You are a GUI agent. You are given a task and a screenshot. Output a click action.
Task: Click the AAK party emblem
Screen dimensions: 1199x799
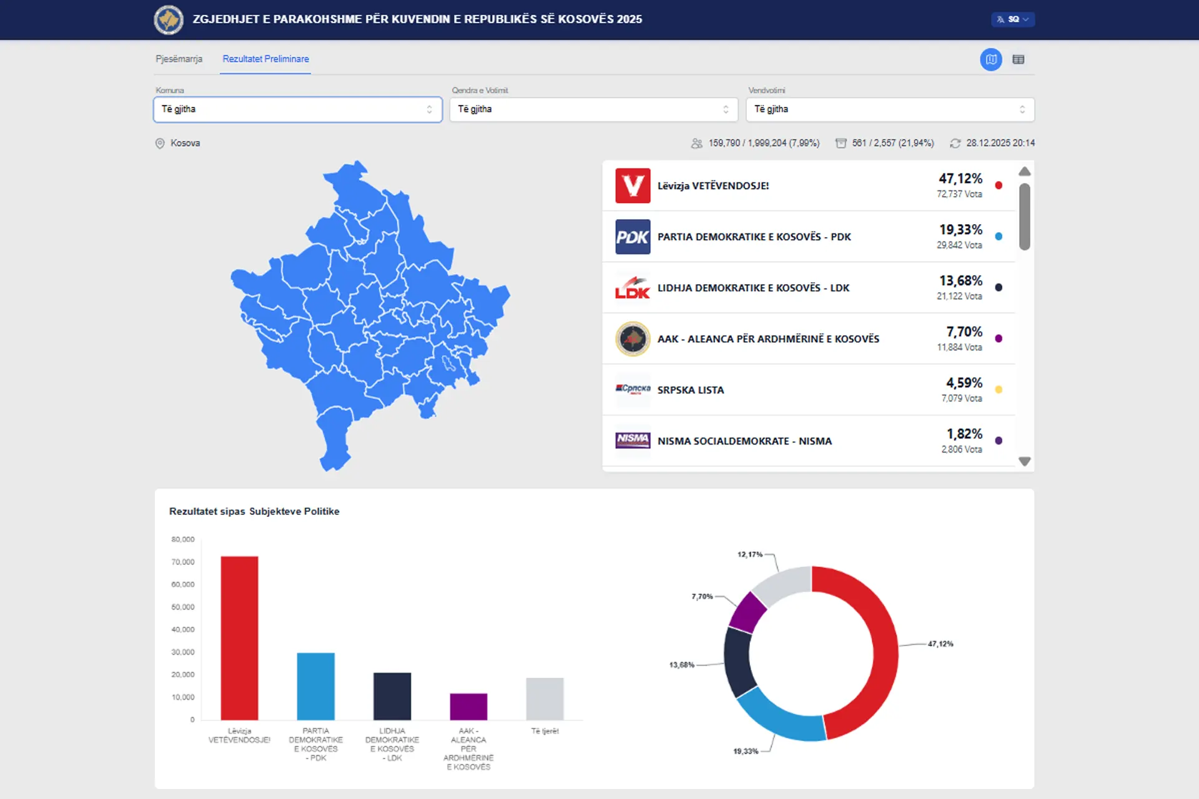click(633, 339)
